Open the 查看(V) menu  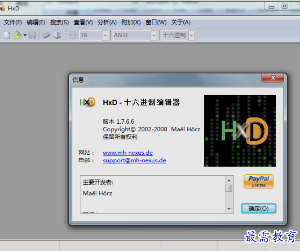pyautogui.click(x=83, y=22)
